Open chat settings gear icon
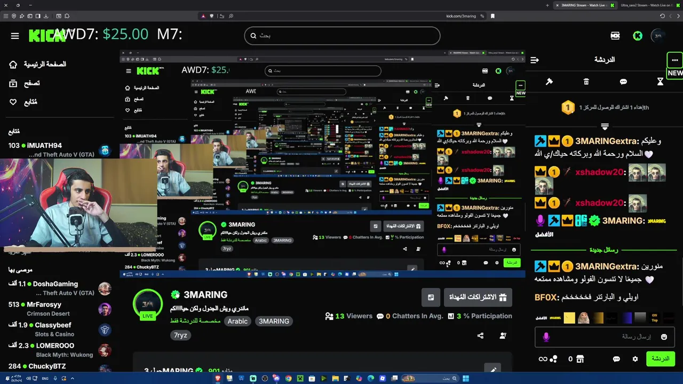The width and height of the screenshot is (683, 384). tap(635, 359)
